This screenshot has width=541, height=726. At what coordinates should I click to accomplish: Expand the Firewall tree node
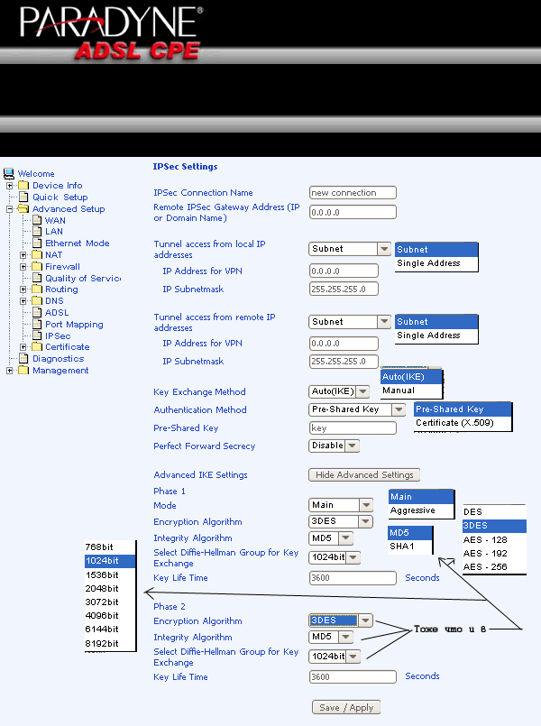[x=23, y=267]
